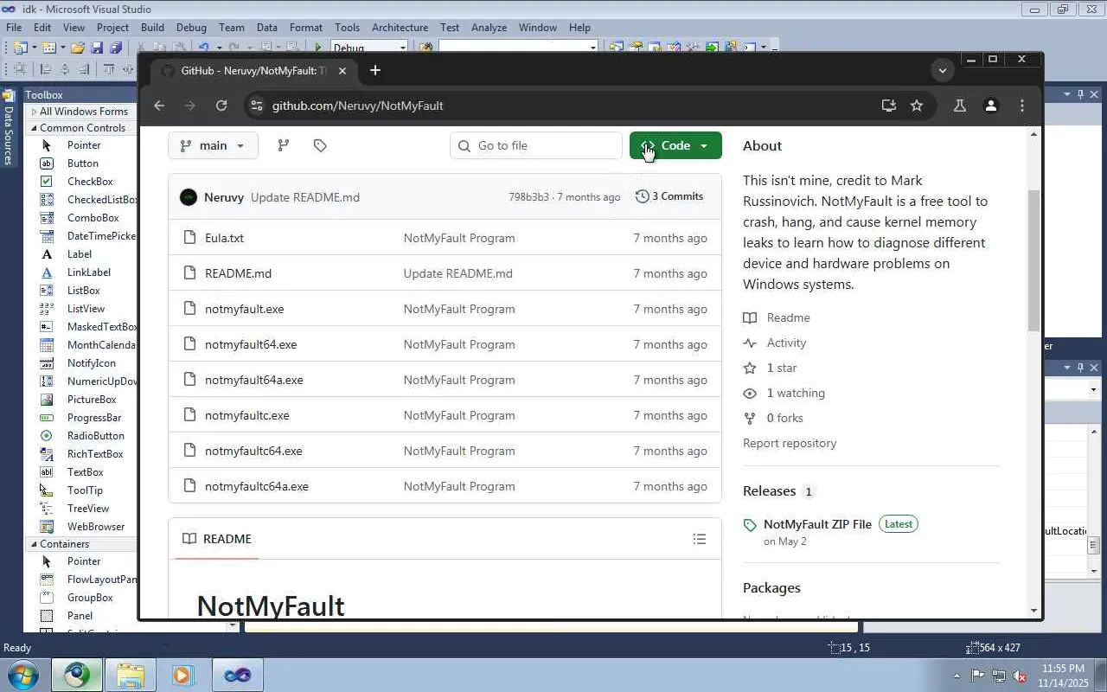Open File Explorer from the taskbar
The width and height of the screenshot is (1107, 692).
[130, 675]
